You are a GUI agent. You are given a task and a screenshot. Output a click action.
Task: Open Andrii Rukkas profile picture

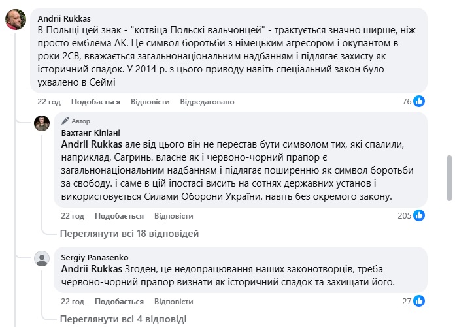pos(16,20)
